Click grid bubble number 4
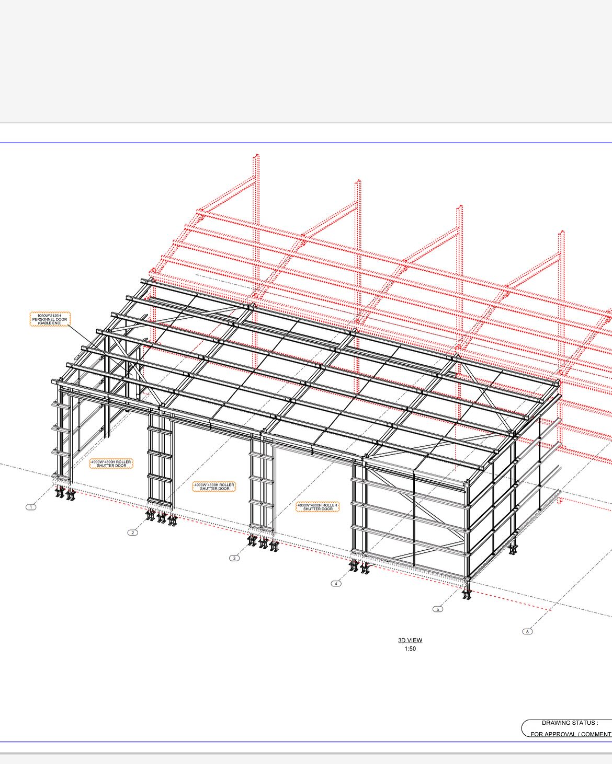612x764 pixels. (x=335, y=583)
